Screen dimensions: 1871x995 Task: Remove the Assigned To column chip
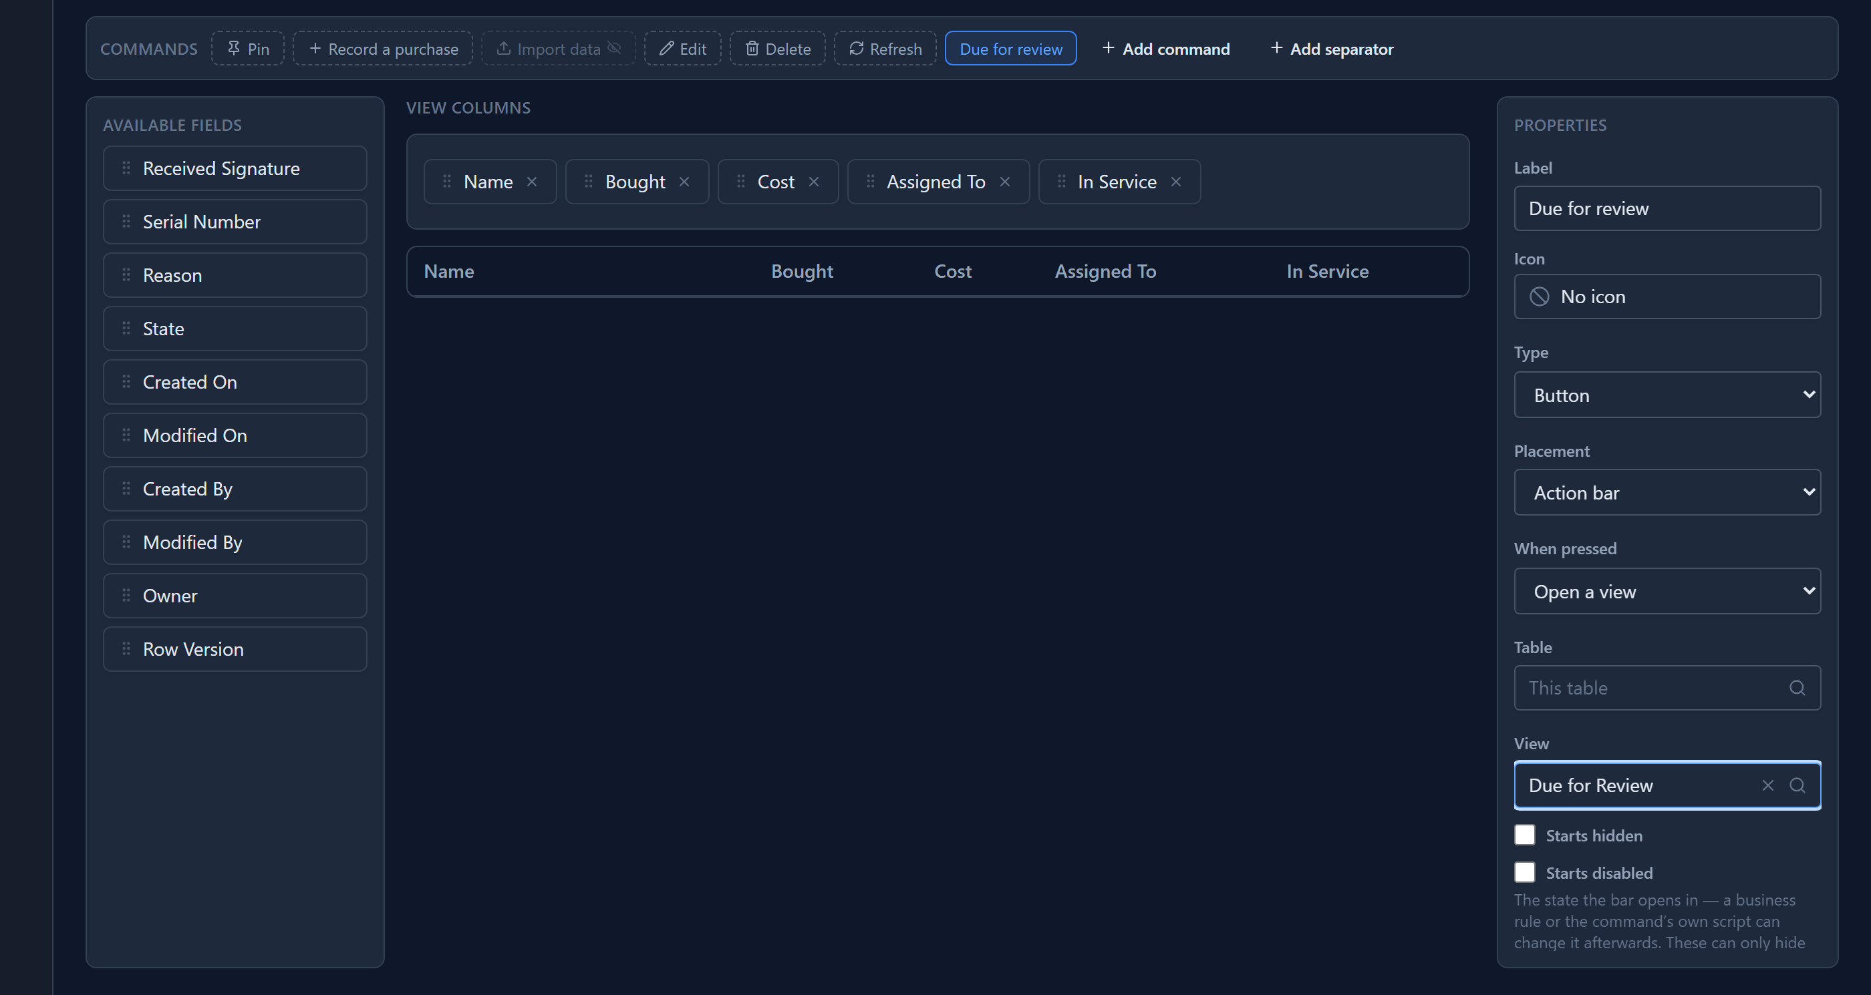coord(1004,182)
